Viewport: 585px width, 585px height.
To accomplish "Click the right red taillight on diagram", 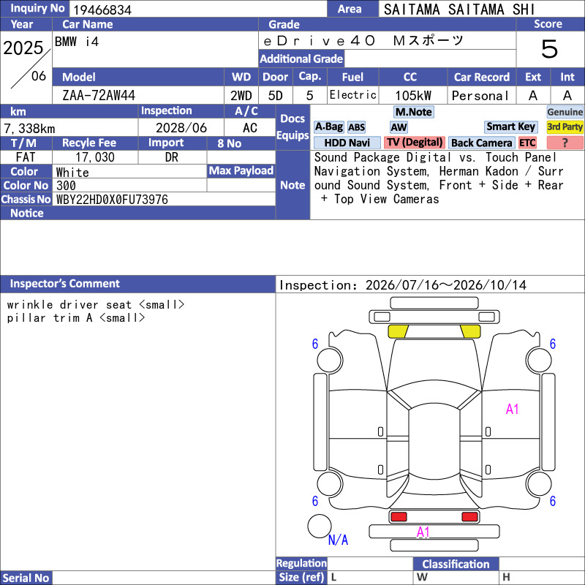I will point(469,517).
